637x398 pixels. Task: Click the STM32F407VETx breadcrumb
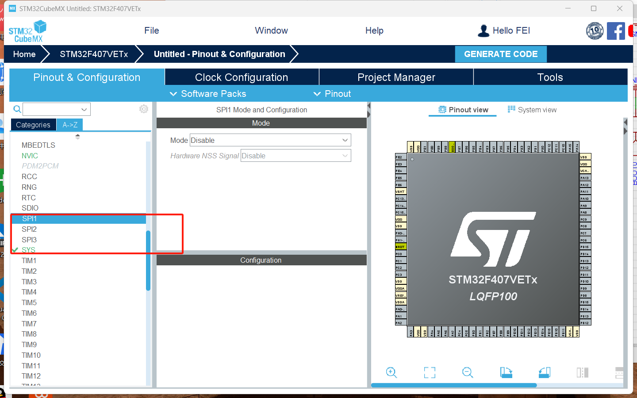94,54
